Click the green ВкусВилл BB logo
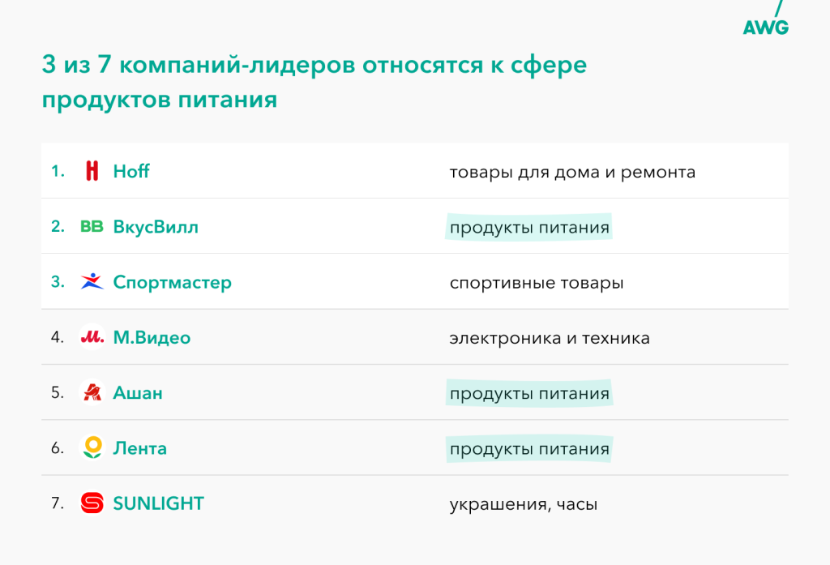 (x=92, y=227)
